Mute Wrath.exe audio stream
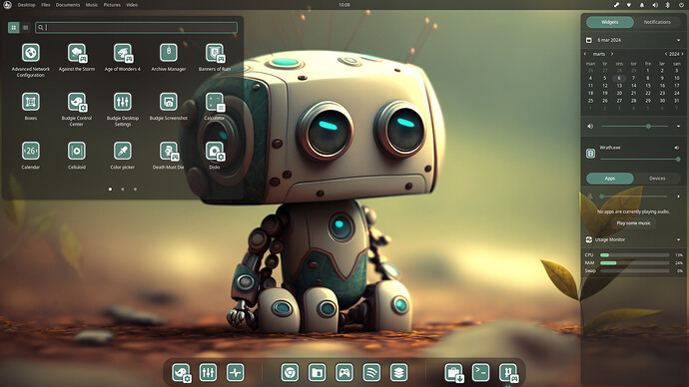 [x=677, y=148]
